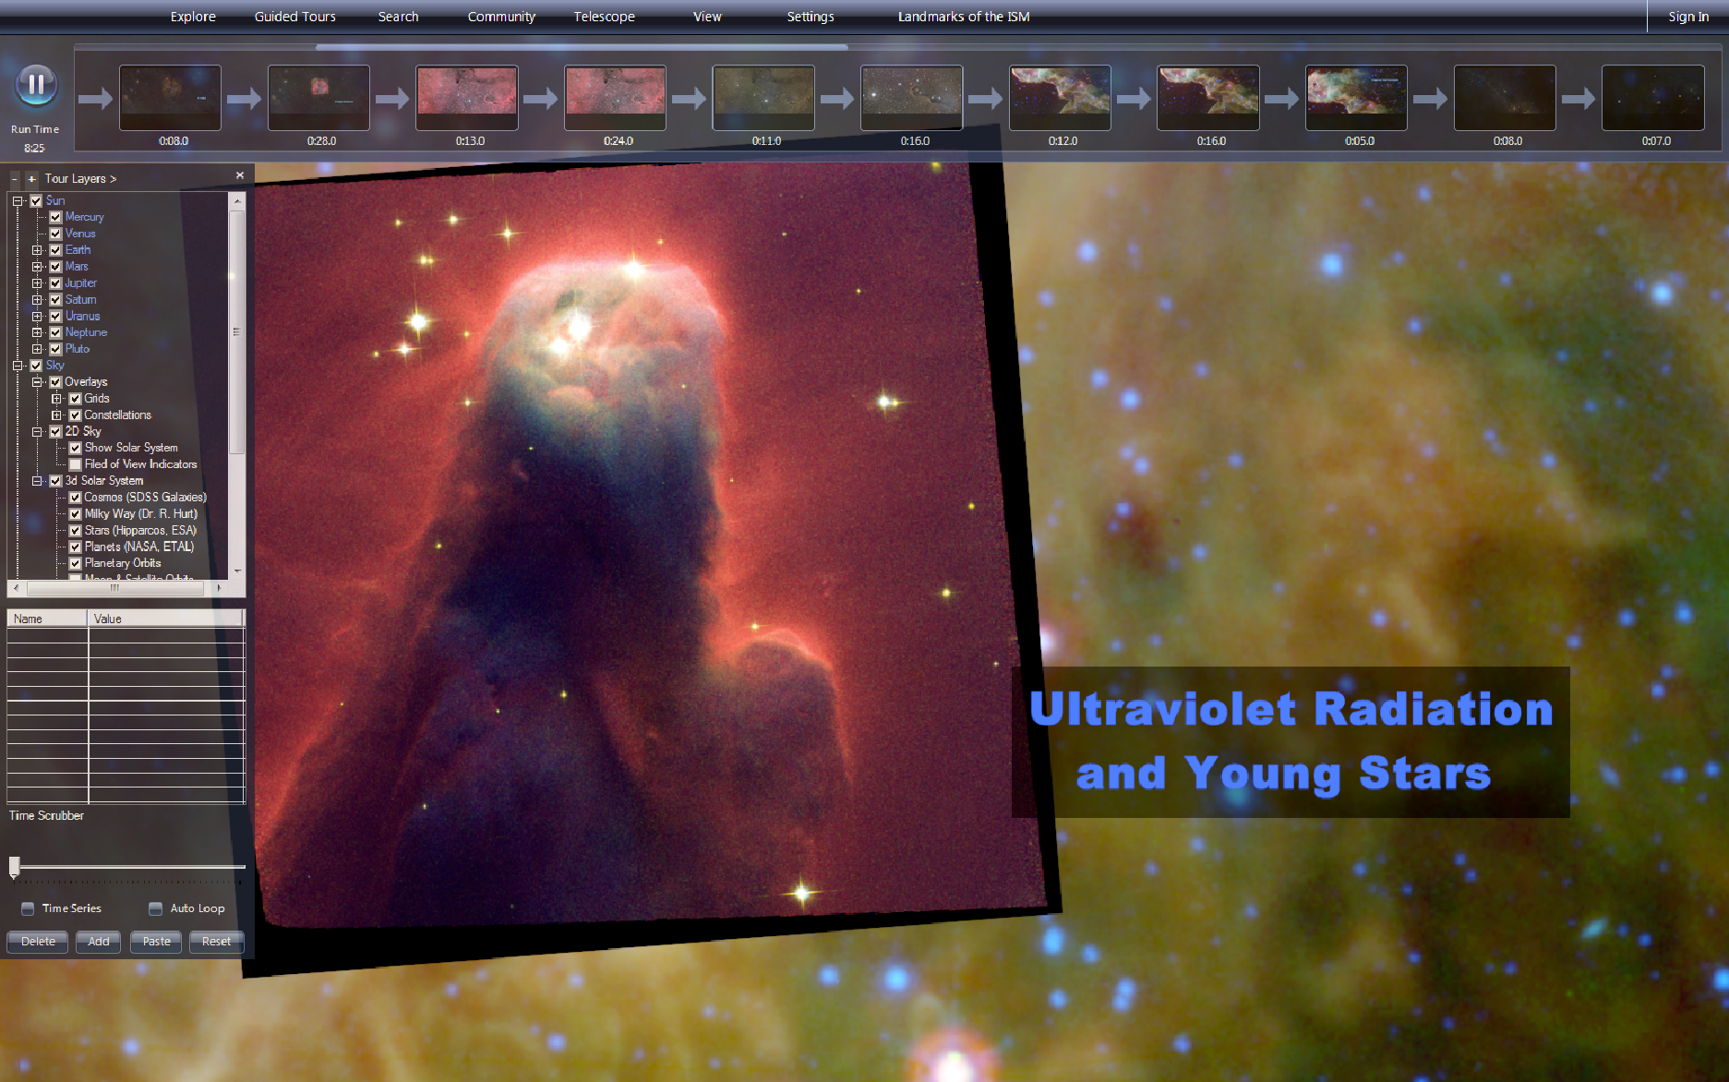
Task: Click the Delete button
Action: 38,942
